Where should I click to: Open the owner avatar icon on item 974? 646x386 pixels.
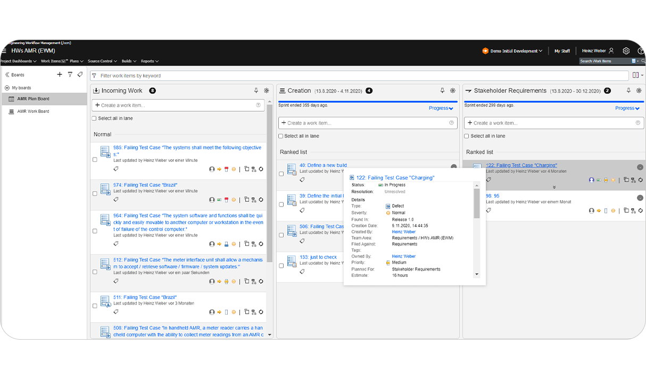(212, 200)
